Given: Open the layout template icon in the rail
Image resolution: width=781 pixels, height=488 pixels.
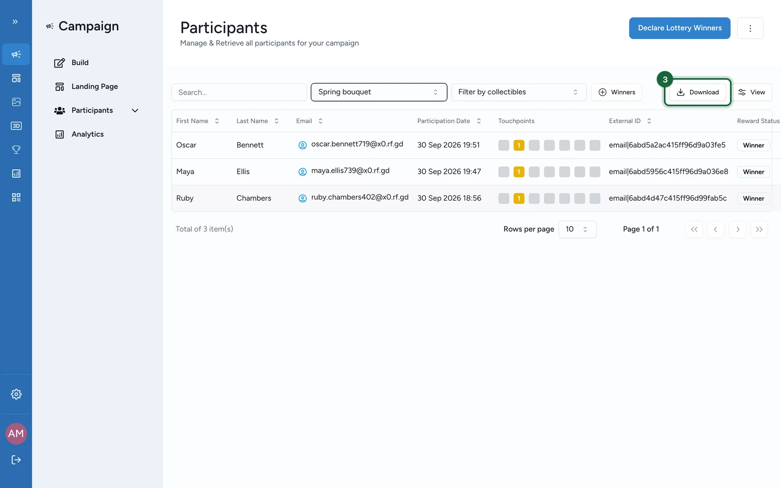Looking at the screenshot, I should [16, 78].
